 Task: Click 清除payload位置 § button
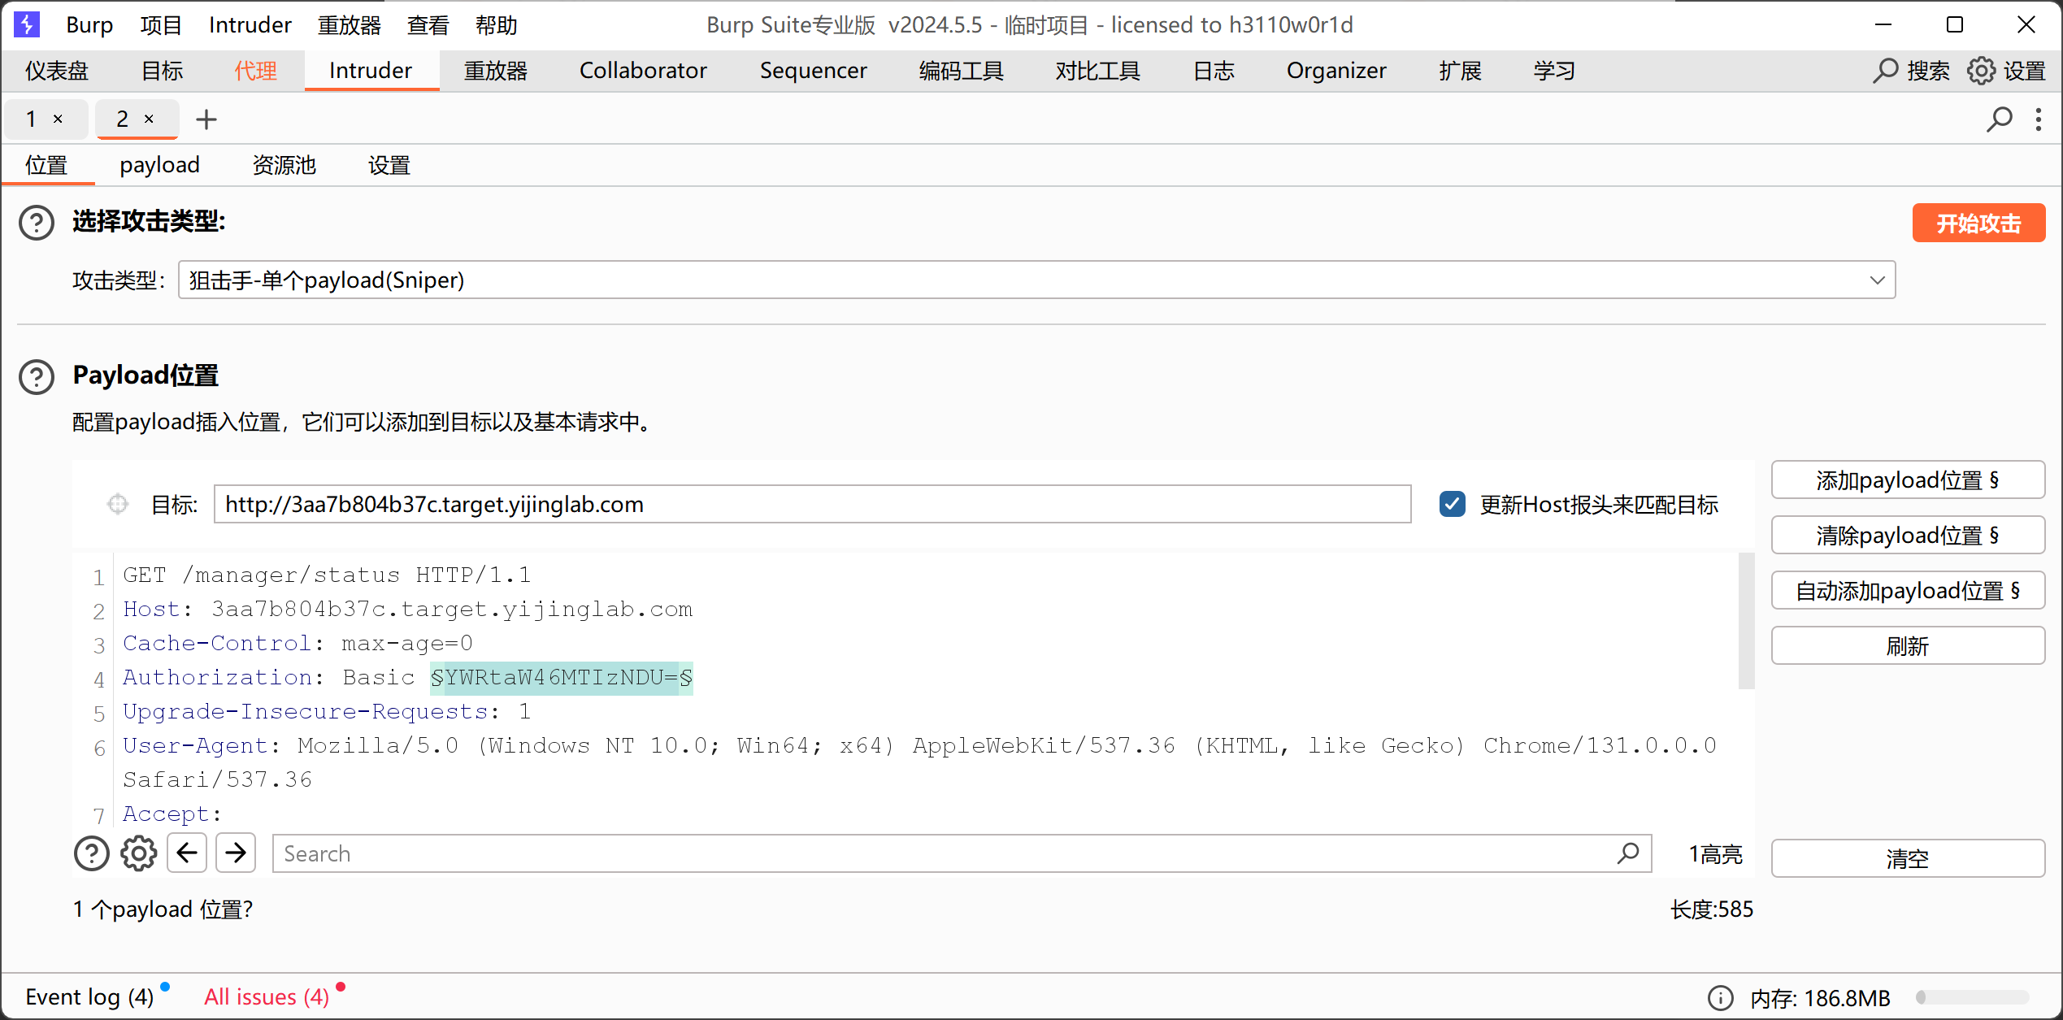click(x=1908, y=535)
